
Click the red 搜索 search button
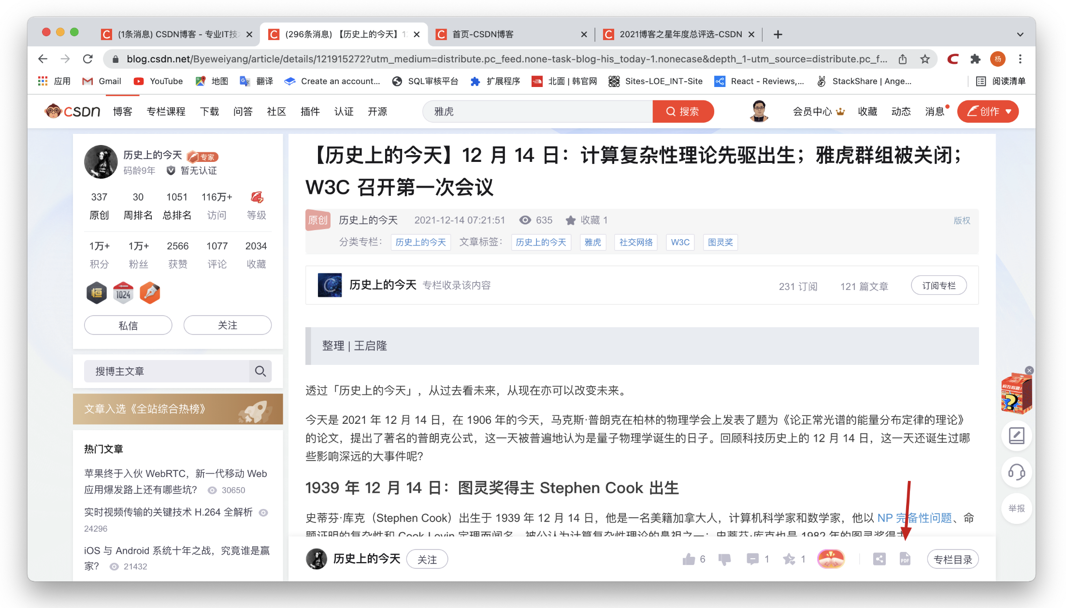(683, 112)
